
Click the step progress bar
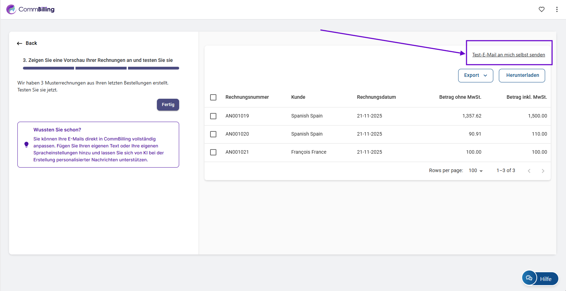click(101, 68)
